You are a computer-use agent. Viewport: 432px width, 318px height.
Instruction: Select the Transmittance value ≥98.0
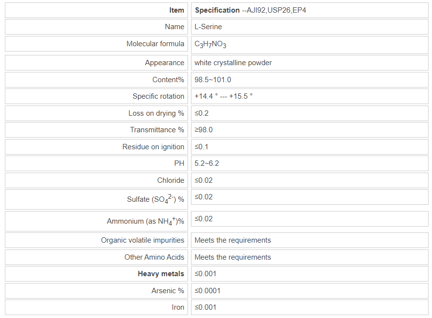click(x=204, y=130)
